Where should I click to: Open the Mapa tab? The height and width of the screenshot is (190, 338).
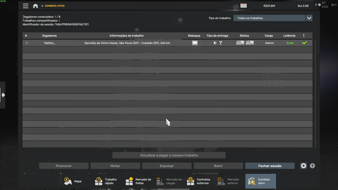pos(73,181)
